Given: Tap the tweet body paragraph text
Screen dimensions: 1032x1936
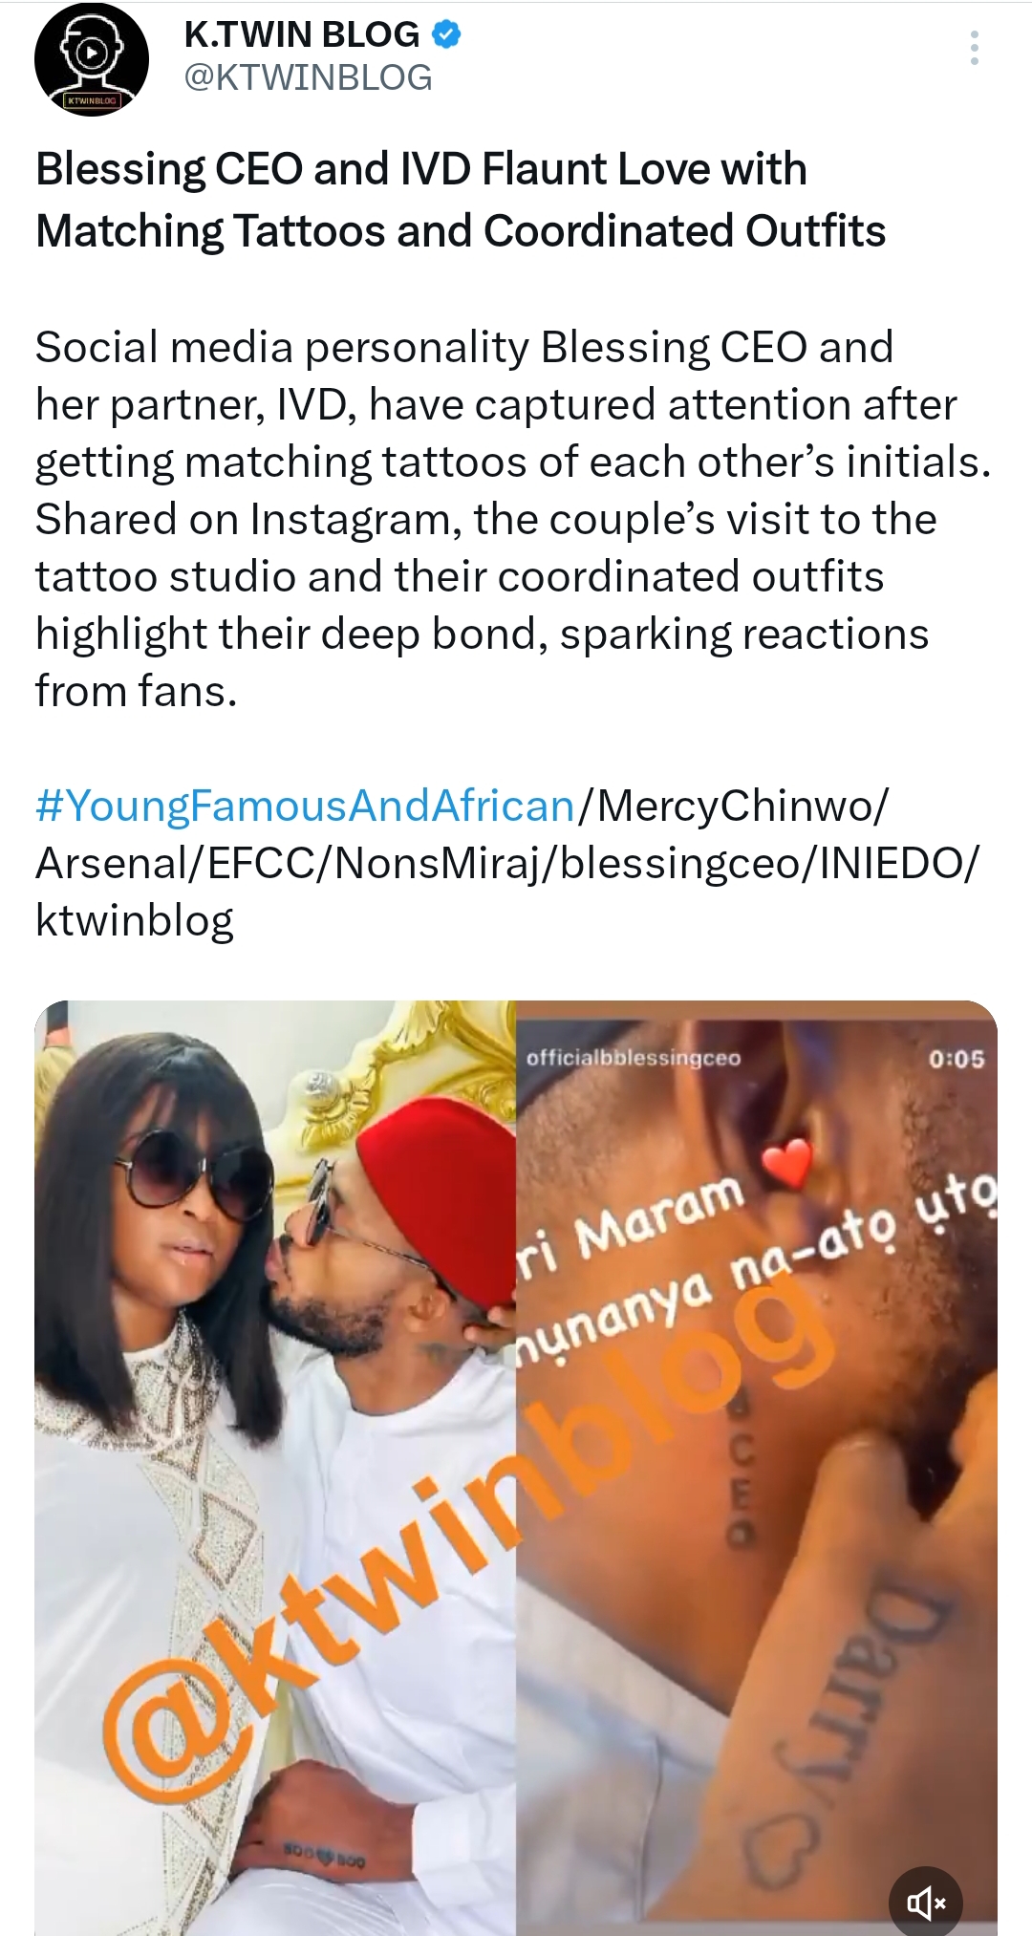Looking at the screenshot, I should pos(513,519).
